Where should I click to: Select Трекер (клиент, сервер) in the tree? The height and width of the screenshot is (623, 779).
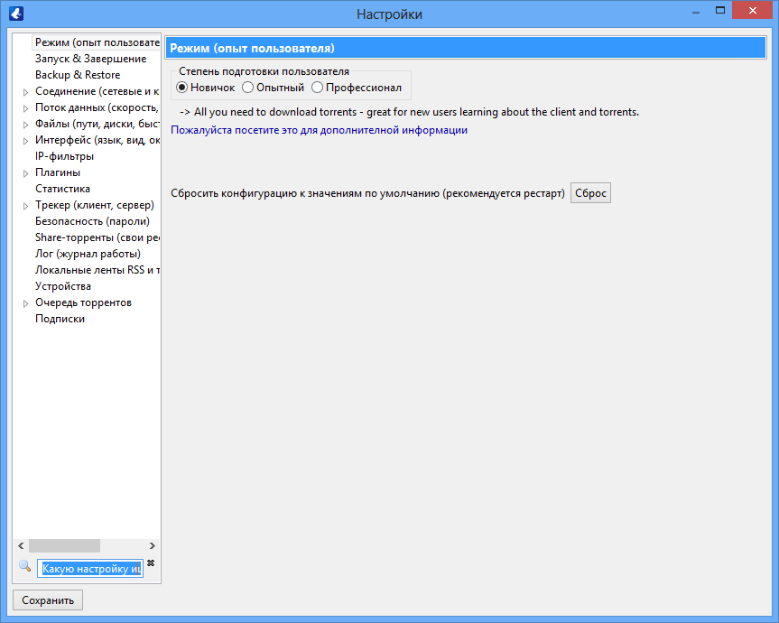click(x=95, y=205)
